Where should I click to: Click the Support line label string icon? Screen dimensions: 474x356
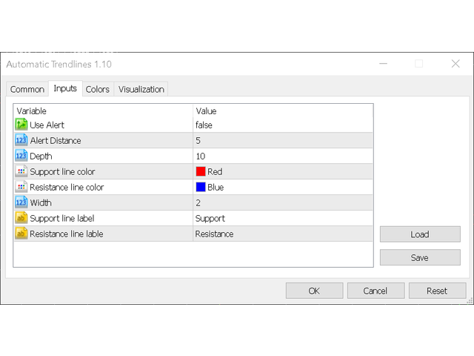point(21,218)
